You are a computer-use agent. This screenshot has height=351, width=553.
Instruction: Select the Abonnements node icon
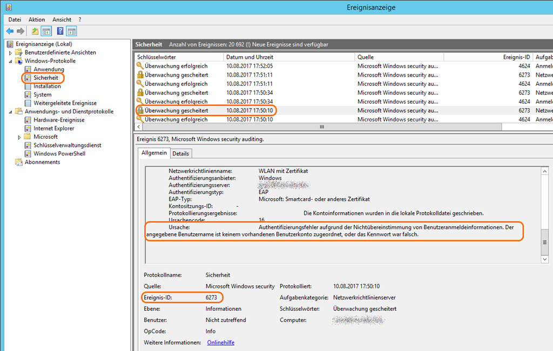[x=19, y=162]
